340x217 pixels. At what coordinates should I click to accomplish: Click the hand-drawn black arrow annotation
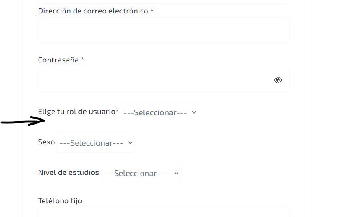[x=23, y=121]
